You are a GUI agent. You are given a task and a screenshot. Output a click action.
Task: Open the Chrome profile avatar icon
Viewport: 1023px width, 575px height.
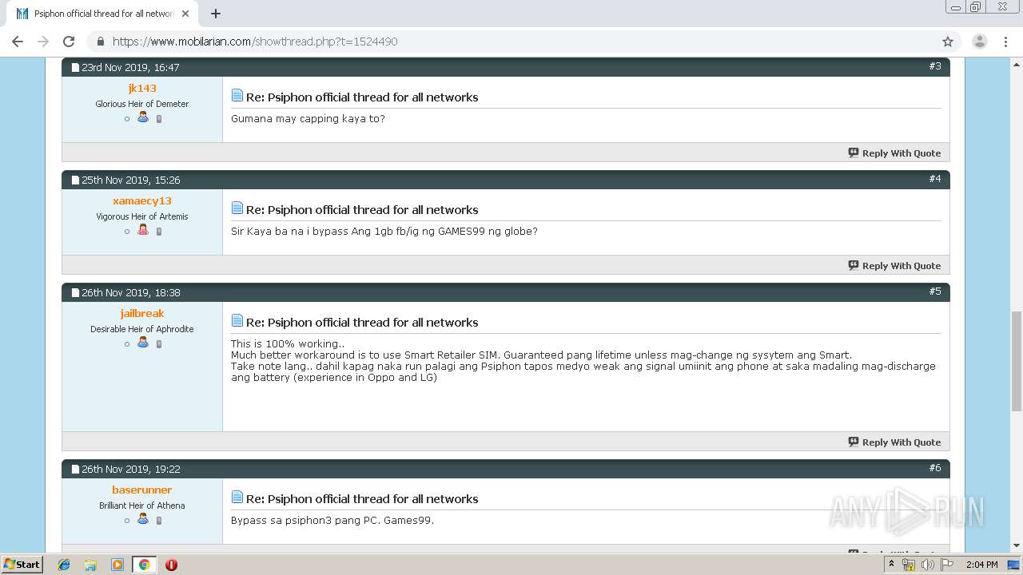(x=979, y=42)
